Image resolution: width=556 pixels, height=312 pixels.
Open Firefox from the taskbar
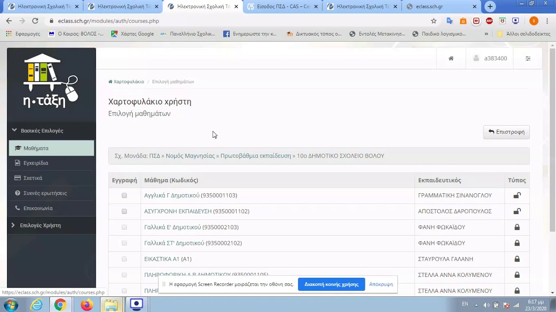(x=86, y=305)
